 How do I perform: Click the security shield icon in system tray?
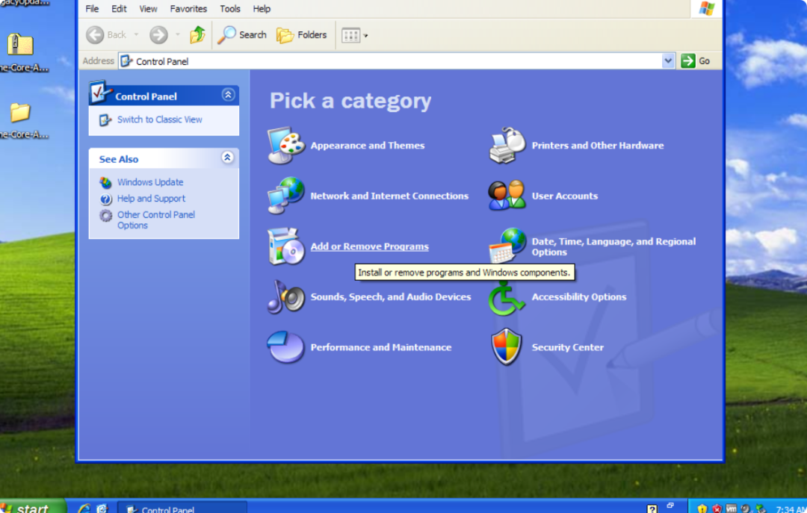coord(702,509)
